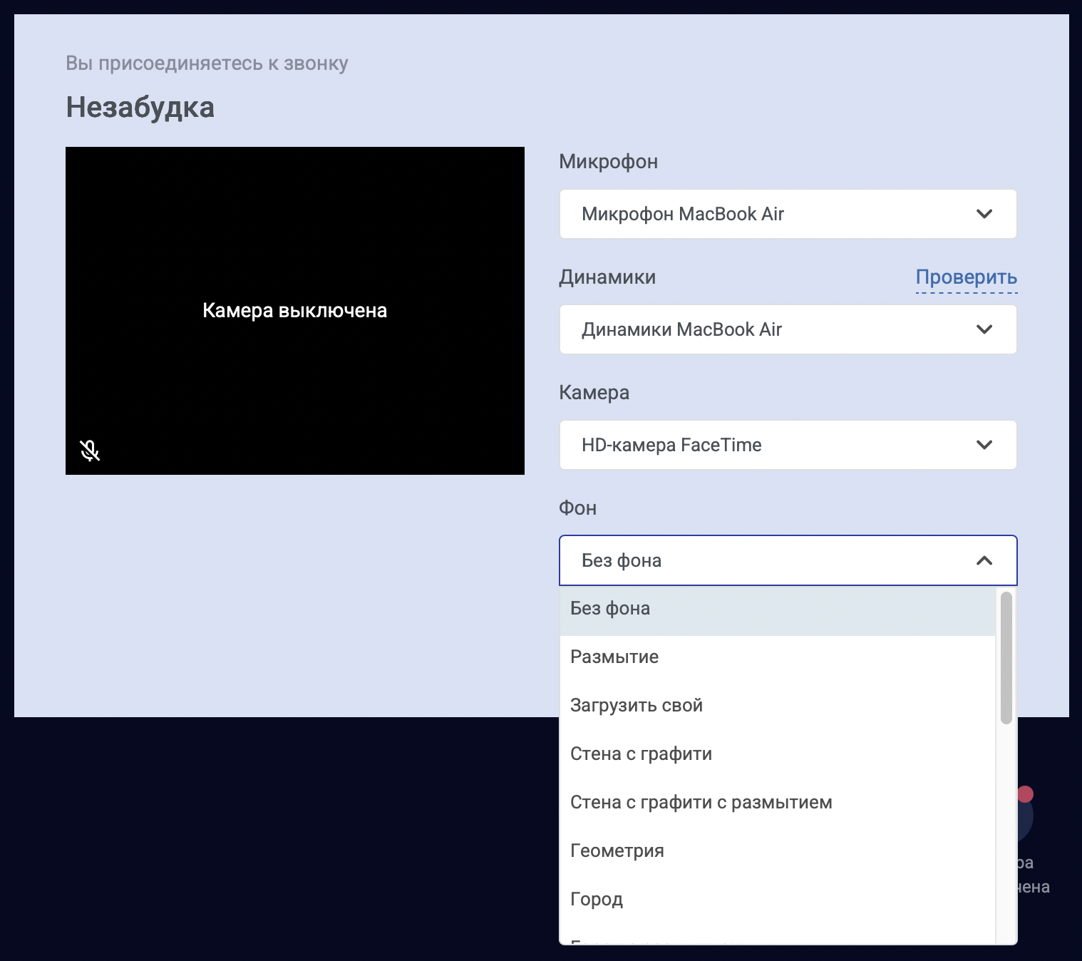Click the chevron arrow in the Динамики field
The image size is (1082, 961).
point(984,329)
